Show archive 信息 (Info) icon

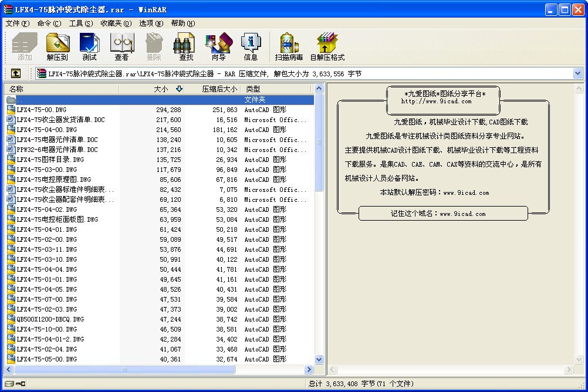(x=251, y=46)
